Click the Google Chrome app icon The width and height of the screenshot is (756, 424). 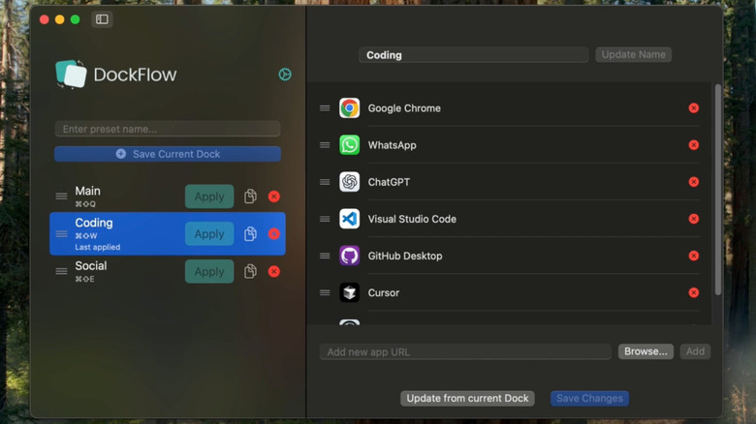[x=350, y=107]
